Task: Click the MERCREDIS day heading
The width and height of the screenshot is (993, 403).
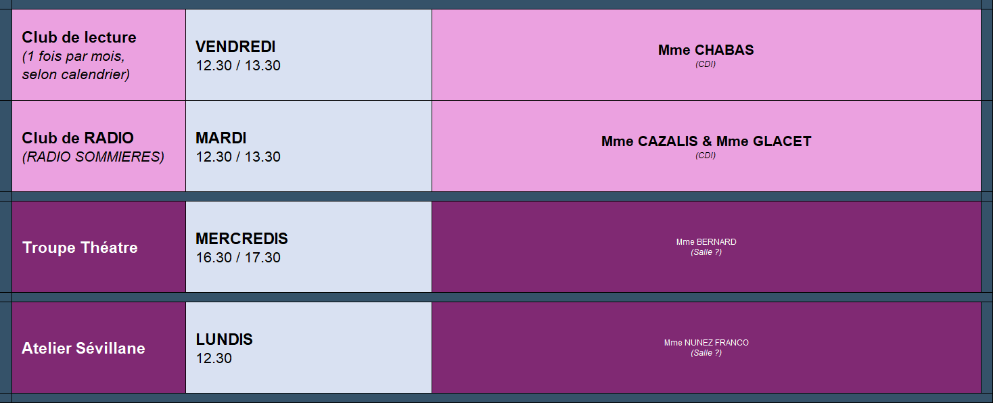Action: [x=241, y=239]
